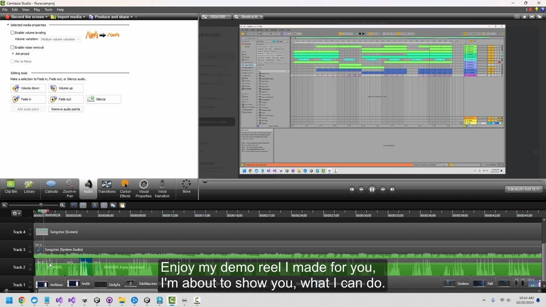Screen dimensions: 546x307
Task: Enable volume leveling checkbox
Action: pyautogui.click(x=13, y=33)
